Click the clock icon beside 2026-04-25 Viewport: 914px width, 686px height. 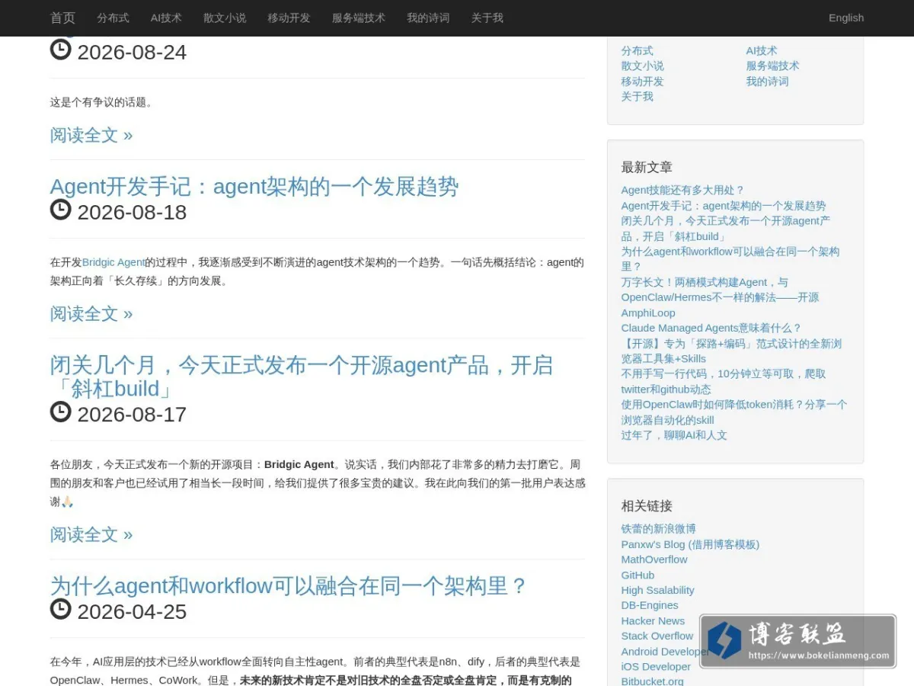click(x=61, y=609)
